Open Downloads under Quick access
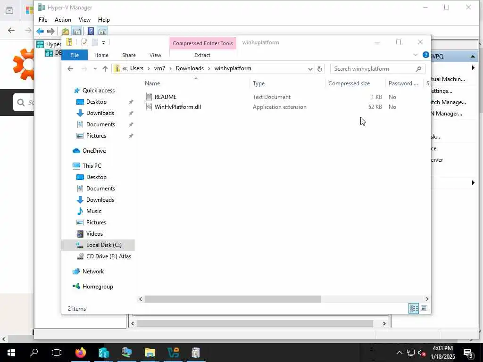 click(x=100, y=113)
